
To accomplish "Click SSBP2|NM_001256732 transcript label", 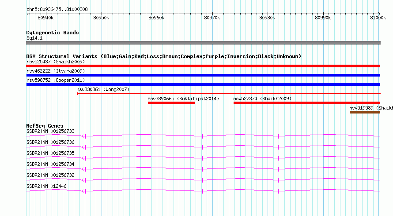I will coord(50,175).
